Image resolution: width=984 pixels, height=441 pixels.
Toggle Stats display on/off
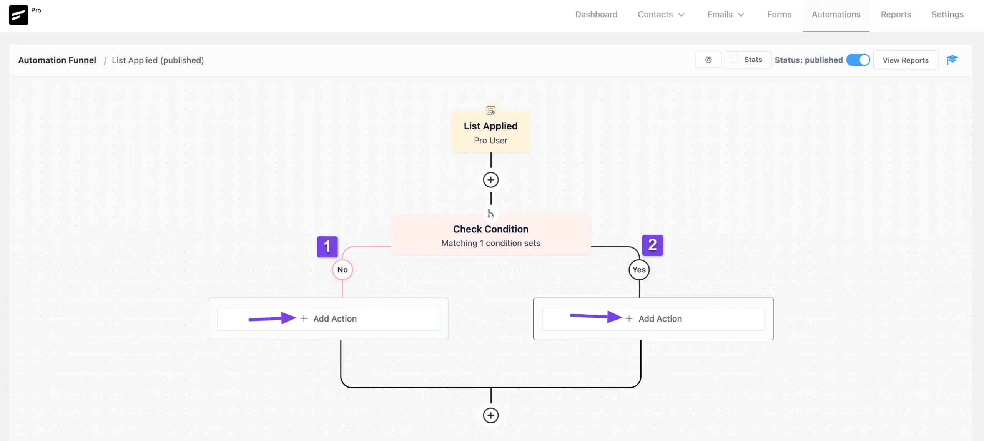(734, 60)
